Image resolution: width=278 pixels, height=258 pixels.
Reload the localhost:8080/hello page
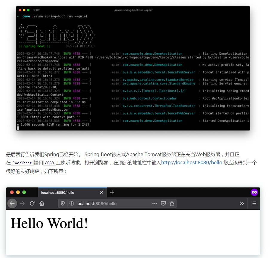32,203
